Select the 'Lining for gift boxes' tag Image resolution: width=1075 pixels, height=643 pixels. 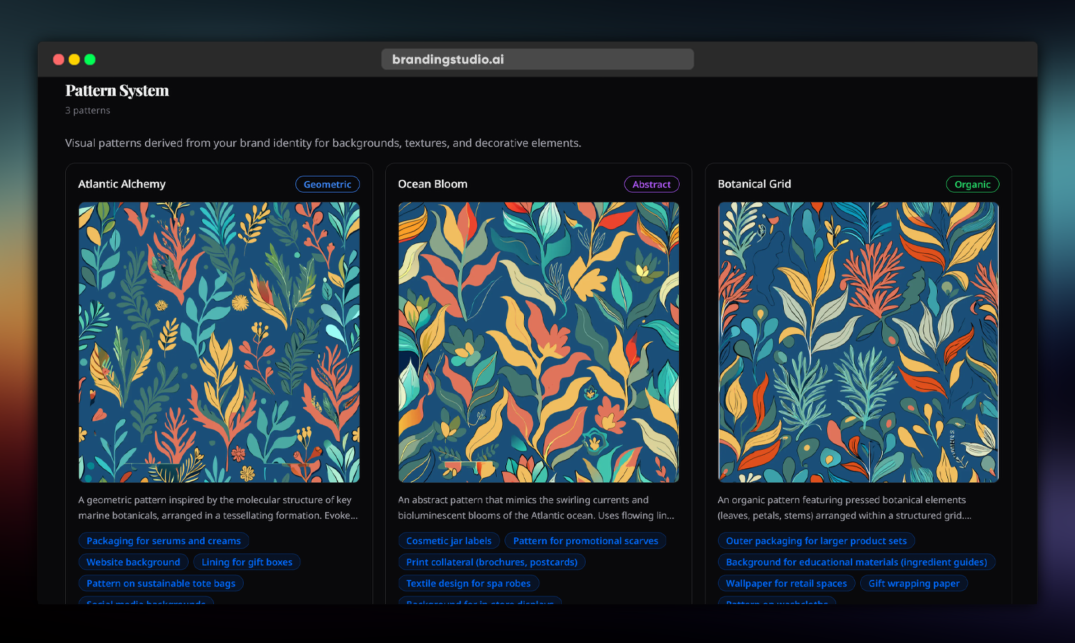click(x=247, y=562)
